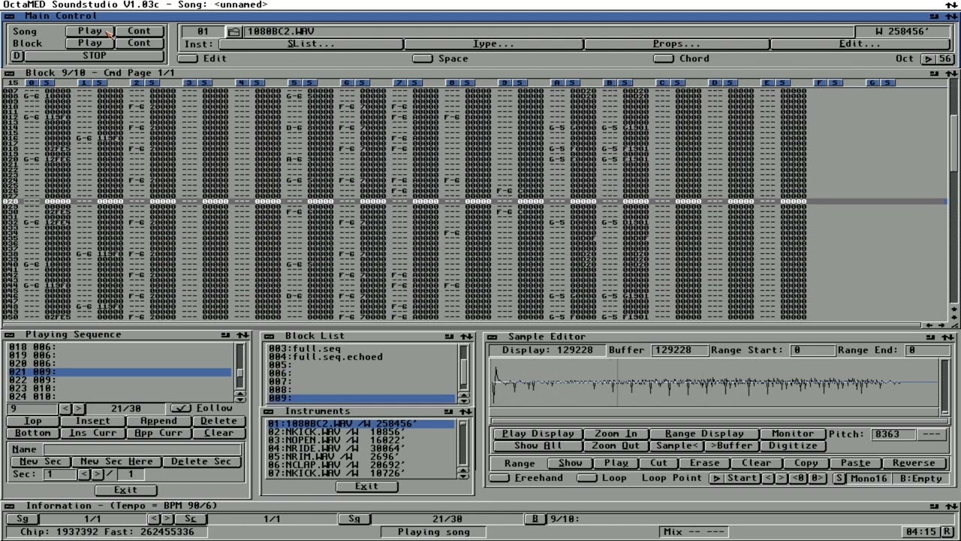Screen dimensions: 961x541
Task: Toggle Freehand drawing checkbox
Action: click(x=499, y=479)
